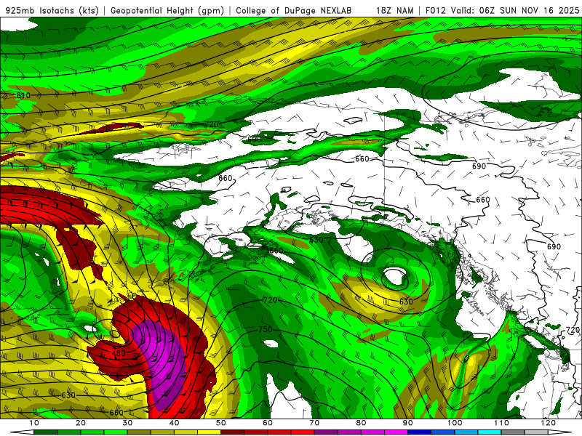Click the dark green swatch starting the color bar
Viewport: 582px width, 436px height.
click(x=45, y=432)
